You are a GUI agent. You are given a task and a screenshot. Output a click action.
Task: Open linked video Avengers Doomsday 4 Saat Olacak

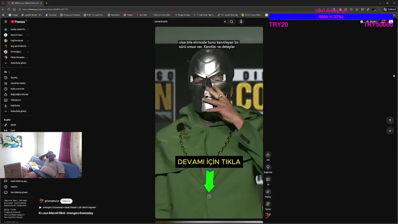click(x=69, y=208)
